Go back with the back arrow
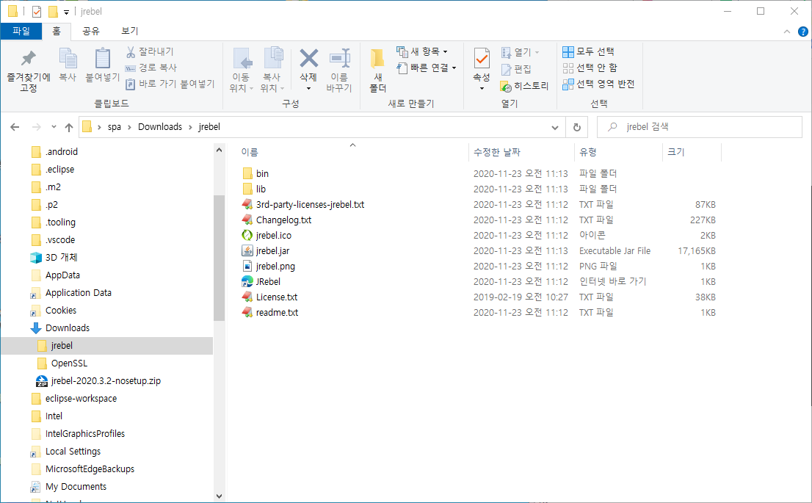This screenshot has width=812, height=503. coord(15,127)
